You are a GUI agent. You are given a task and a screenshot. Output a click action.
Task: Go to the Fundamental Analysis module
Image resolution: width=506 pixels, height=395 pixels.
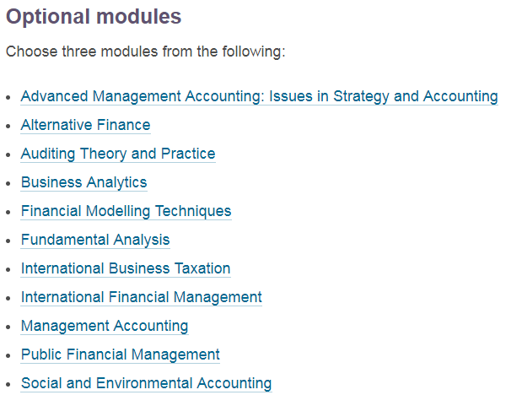[x=95, y=240]
